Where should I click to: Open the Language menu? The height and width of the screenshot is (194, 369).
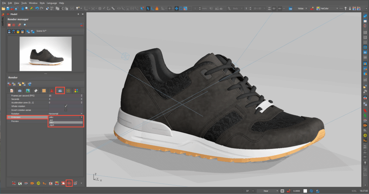pyautogui.click(x=52, y=3)
